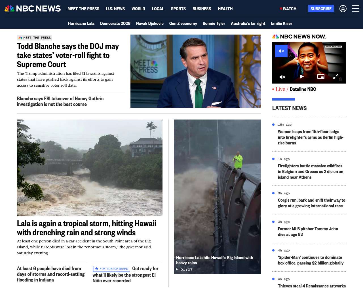Open the Bonnie Tyler trending topic
363x290 pixels.
click(x=214, y=24)
